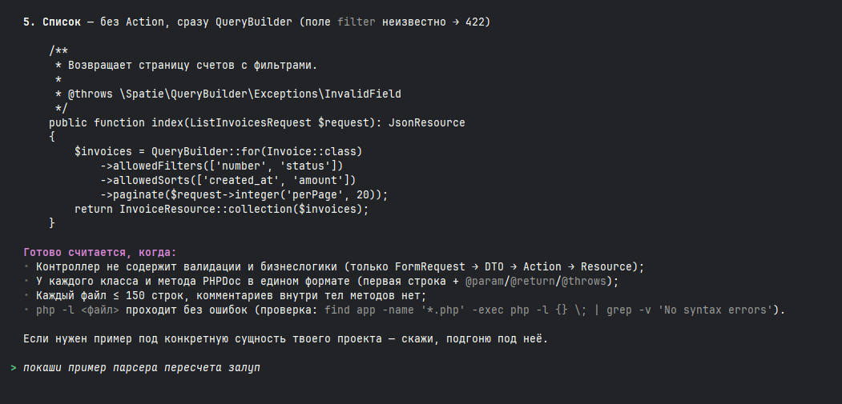This screenshot has width=842, height=404.
Task: Click the gray '@param/@return/@throws' text
Action: 535,282
